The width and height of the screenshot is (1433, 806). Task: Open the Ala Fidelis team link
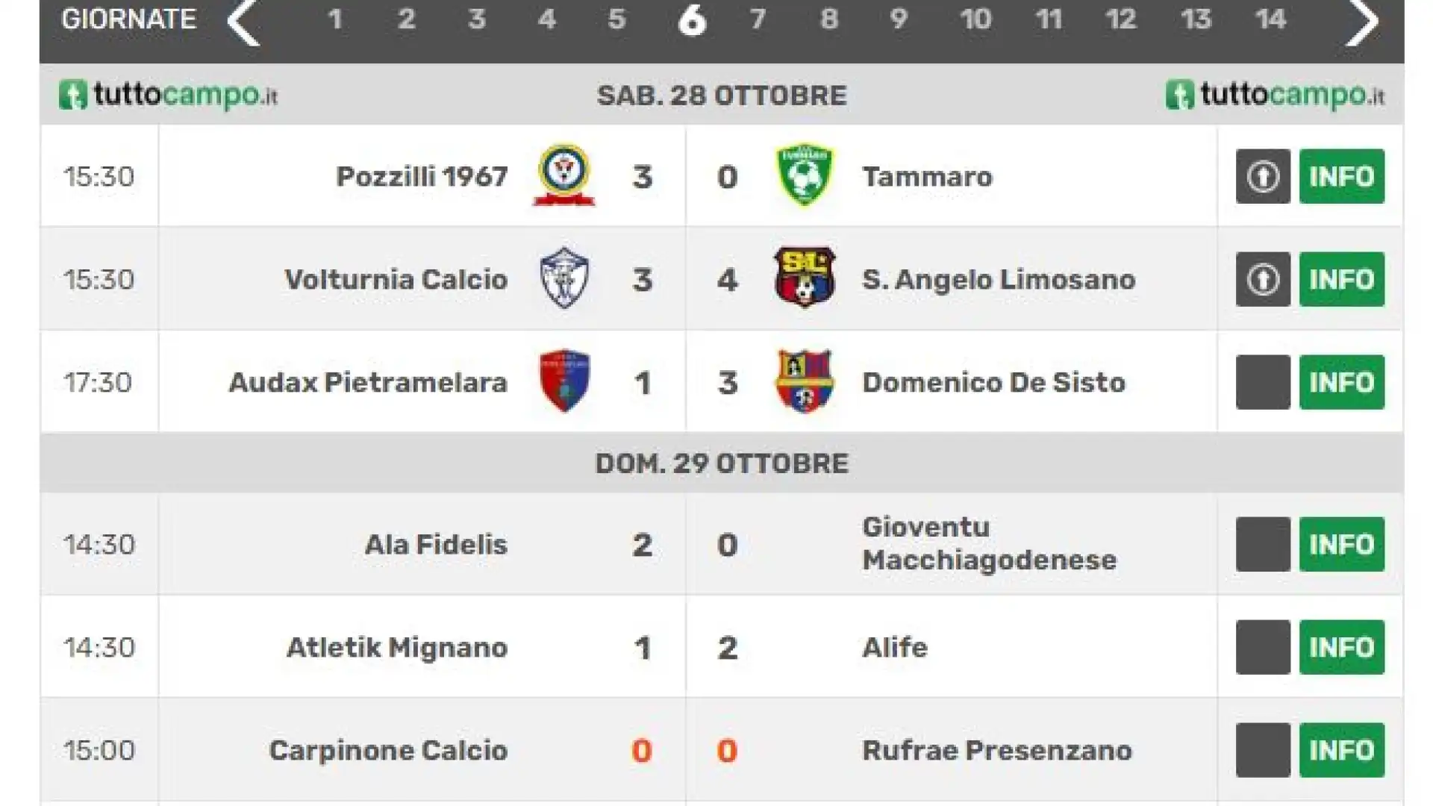(x=436, y=544)
